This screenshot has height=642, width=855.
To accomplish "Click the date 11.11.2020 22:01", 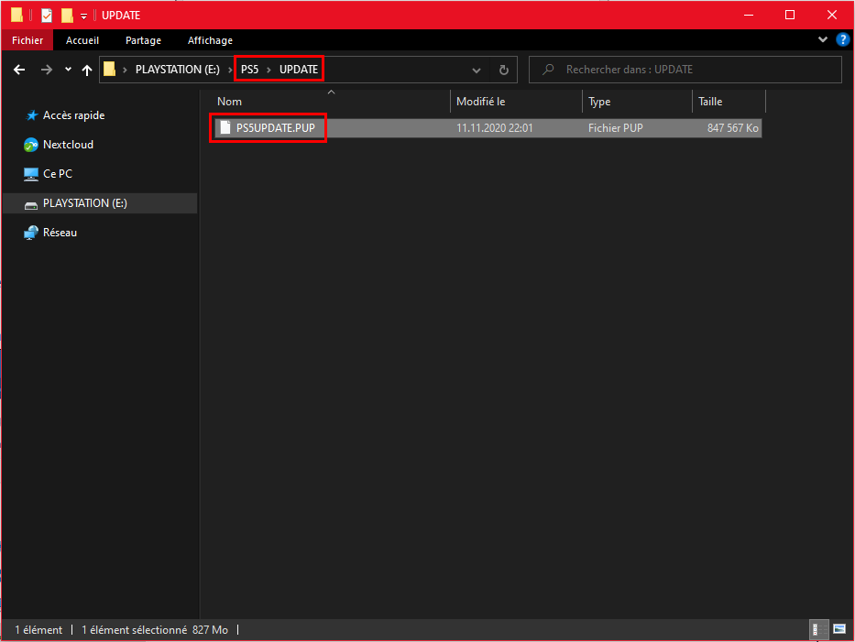I will point(495,128).
